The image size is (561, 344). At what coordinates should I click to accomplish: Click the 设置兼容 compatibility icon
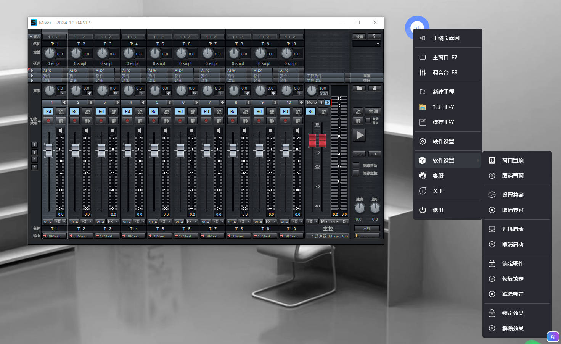pos(492,195)
